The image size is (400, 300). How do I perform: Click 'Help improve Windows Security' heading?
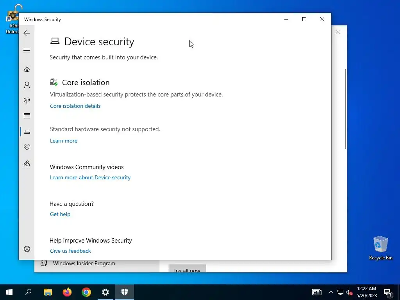[x=91, y=241]
